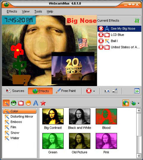
Task: Open the View menu
Action: [26, 11]
